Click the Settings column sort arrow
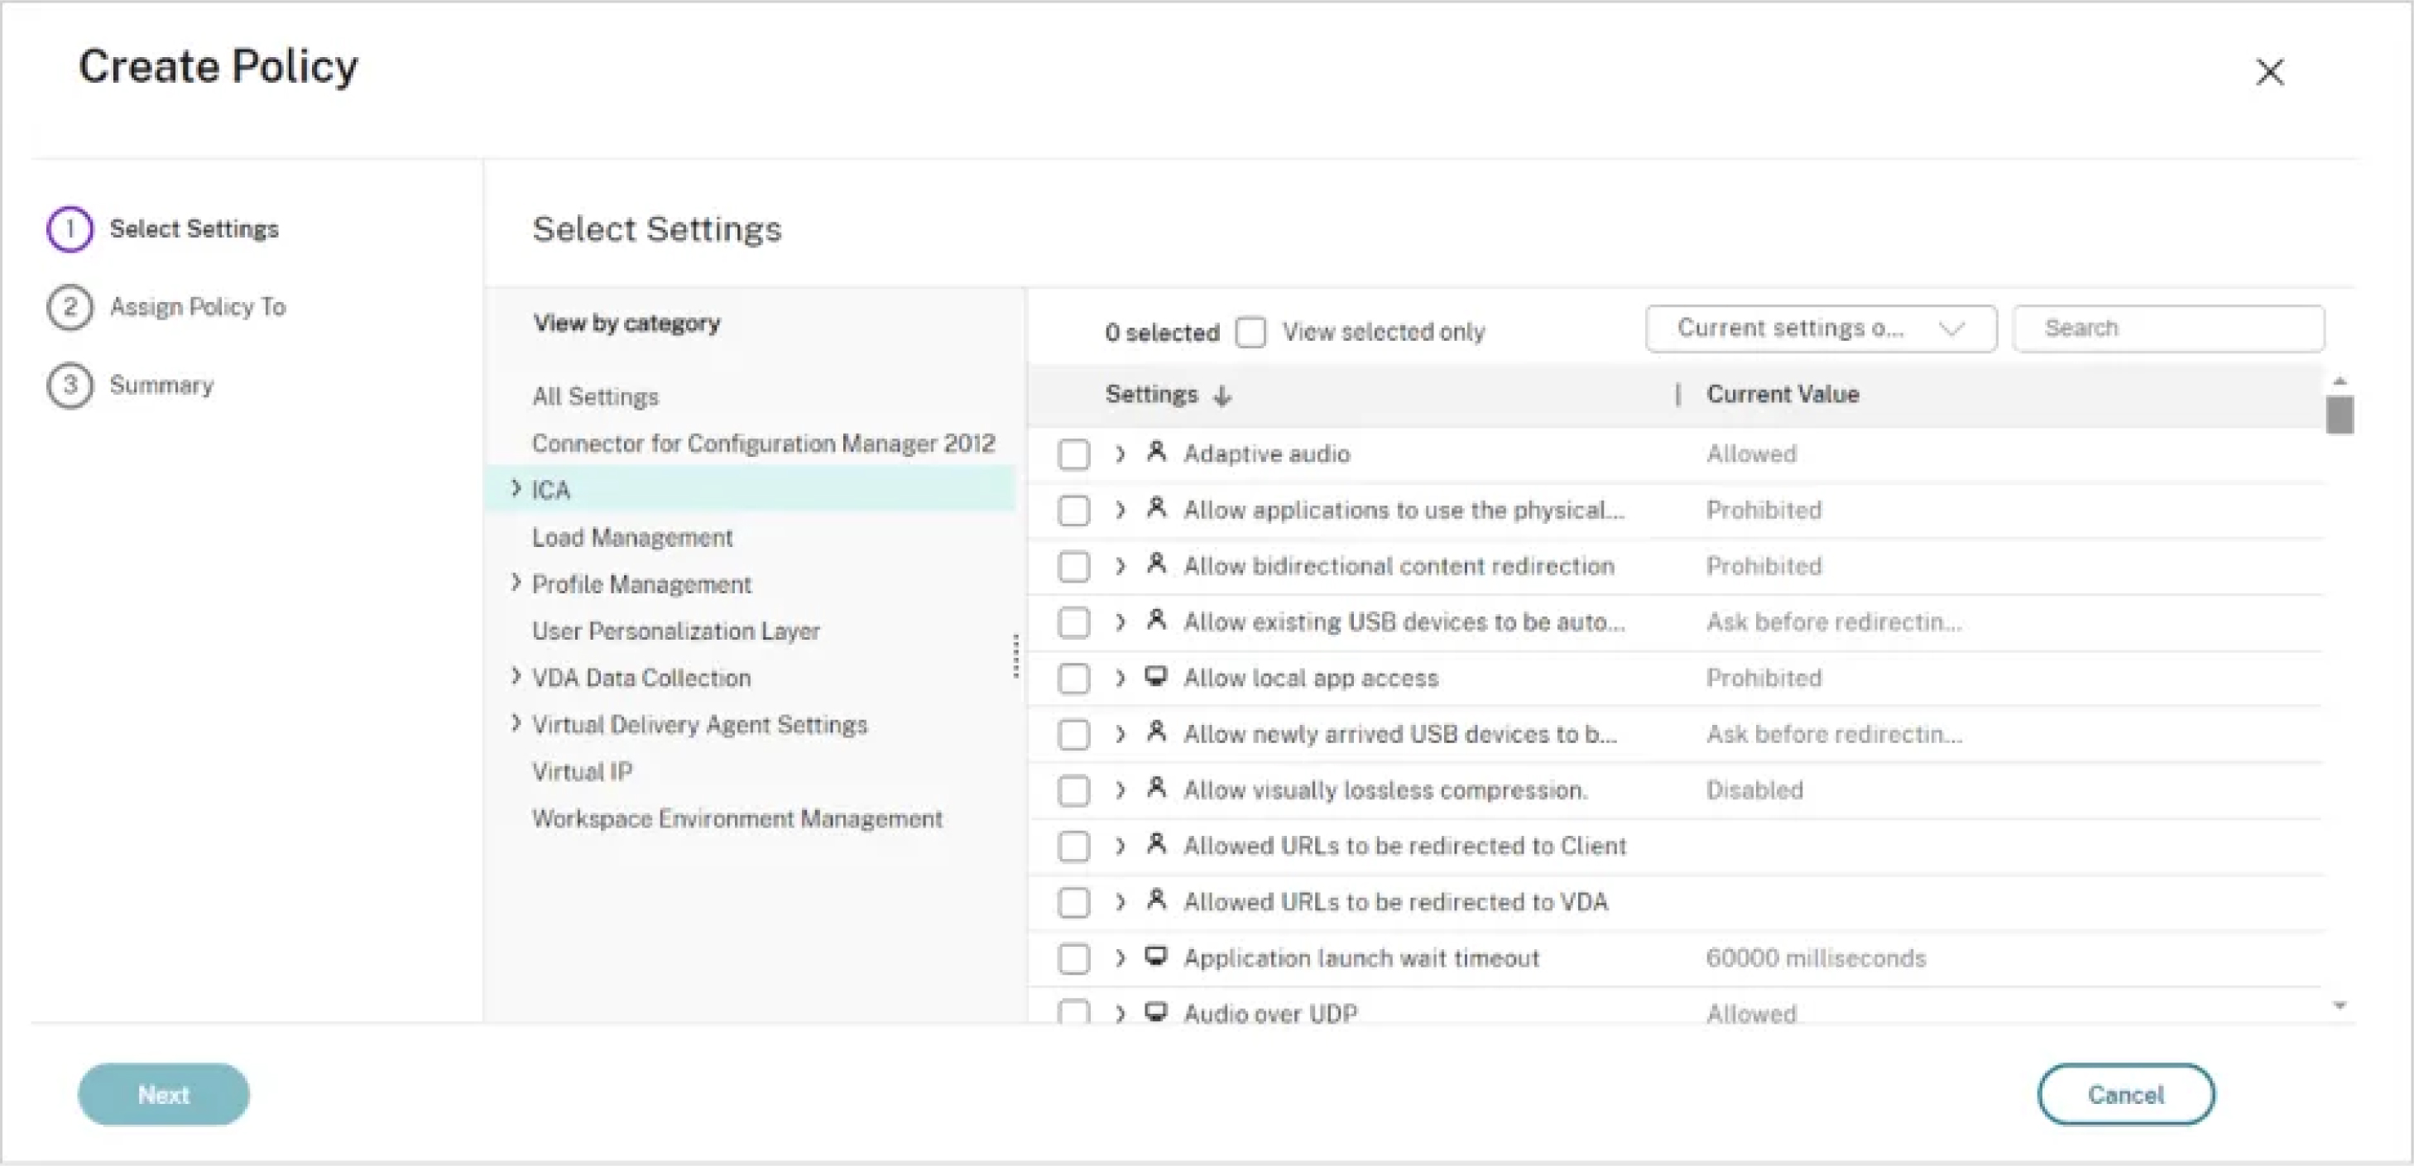2414x1166 pixels. coord(1222,396)
